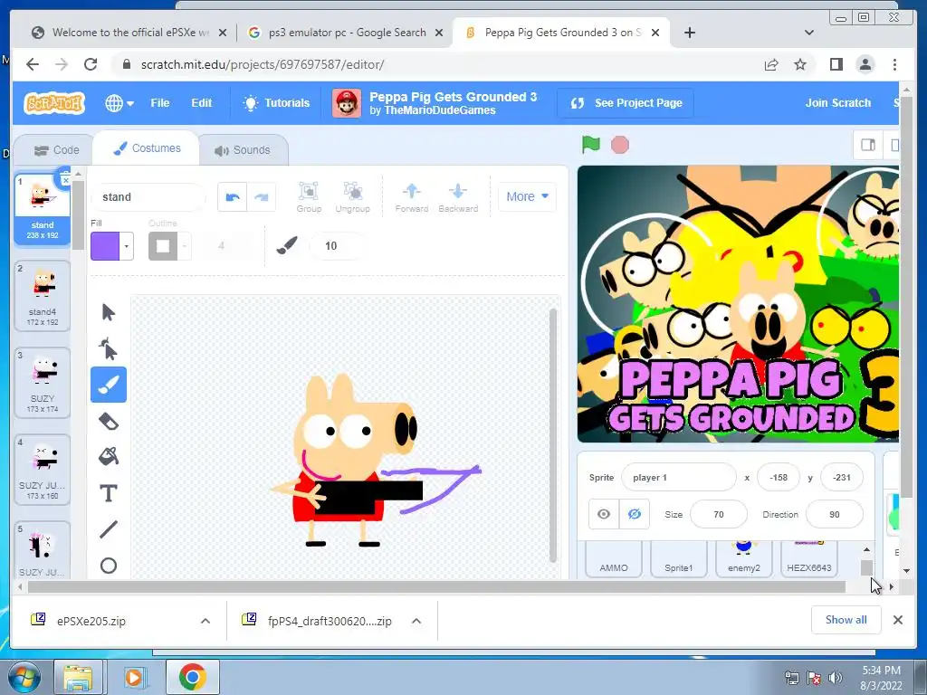Image resolution: width=927 pixels, height=695 pixels.
Task: Open Tutorials
Action: [277, 103]
